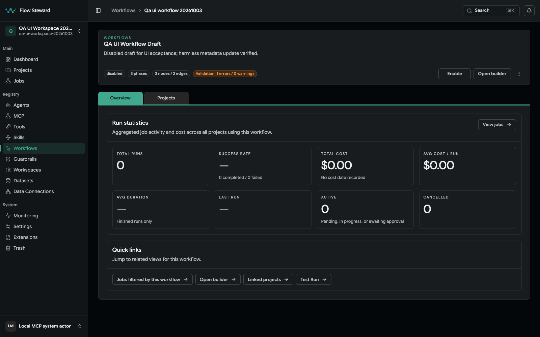This screenshot has height=337, width=540.
Task: Click the '3 nodes / 2 edges' badge
Action: tap(171, 74)
